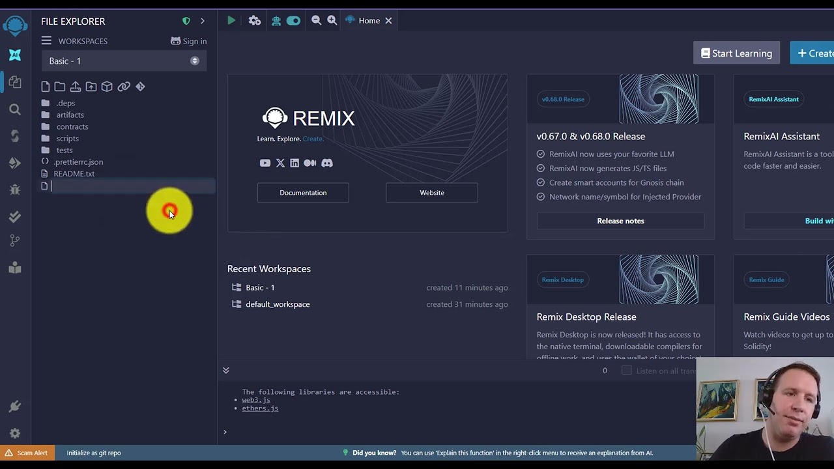Click the web3.js link in terminal
Screen dimensions: 834x469
256,400
